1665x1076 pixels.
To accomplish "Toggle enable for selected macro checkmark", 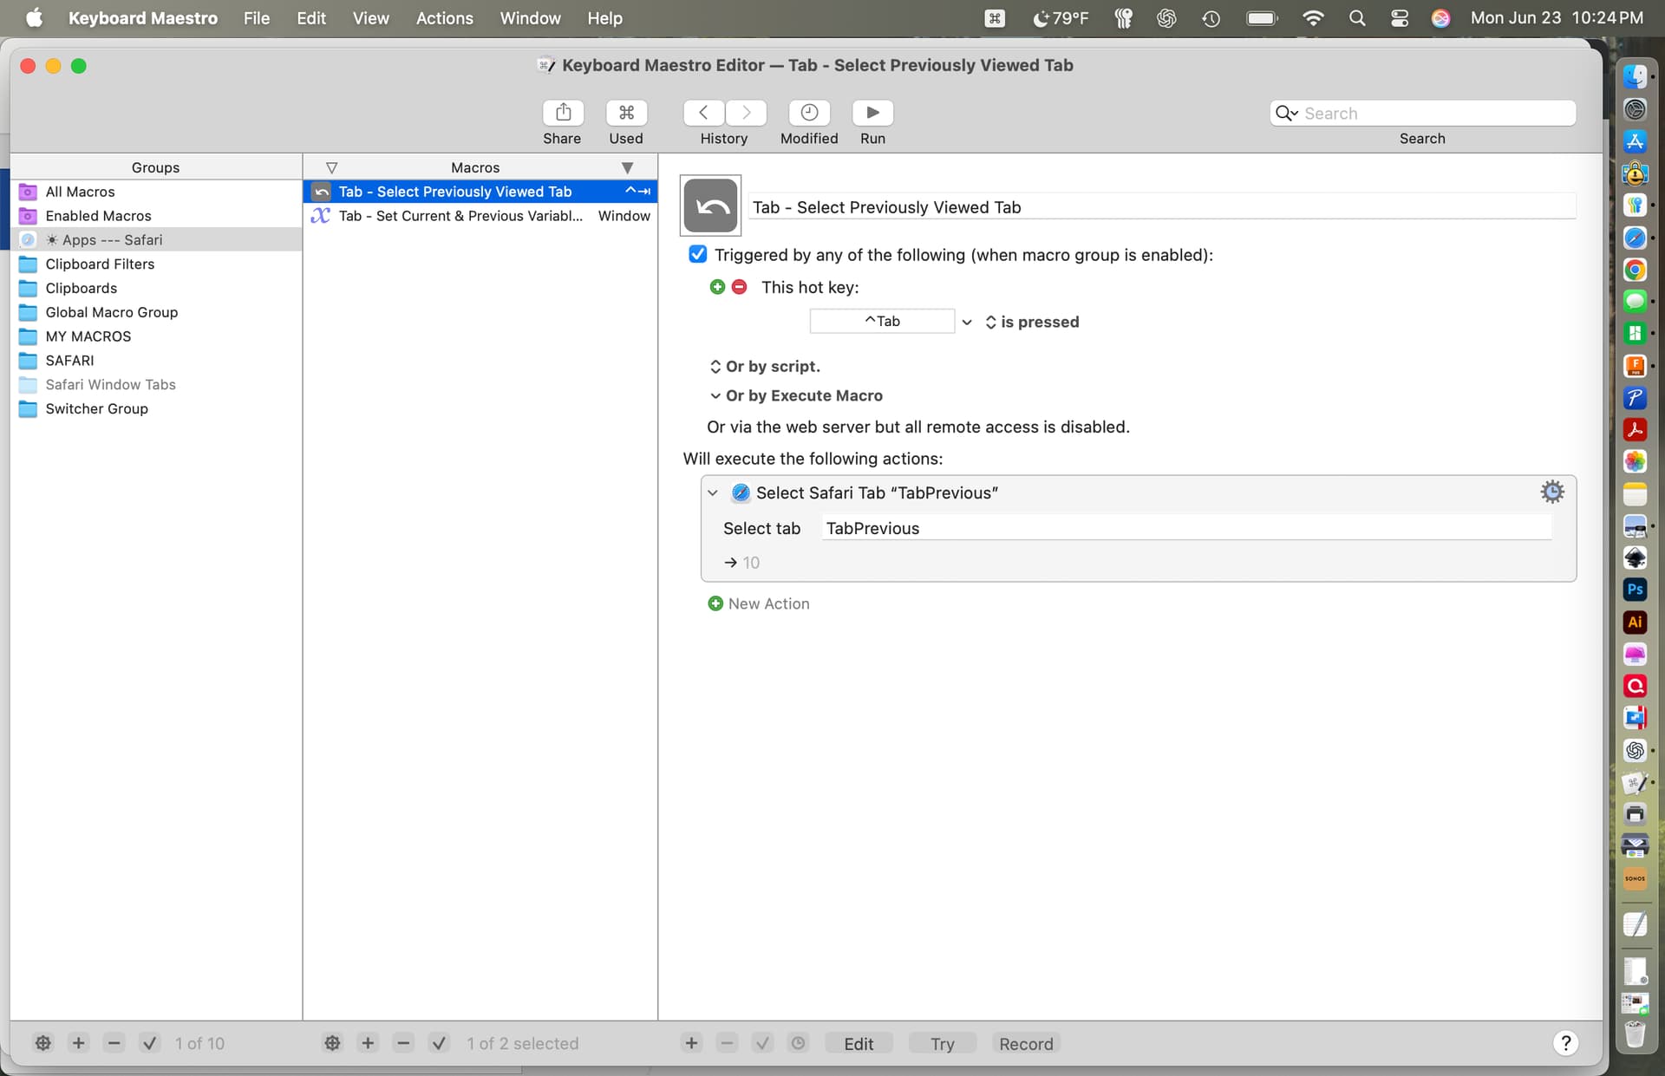I will pyautogui.click(x=439, y=1043).
